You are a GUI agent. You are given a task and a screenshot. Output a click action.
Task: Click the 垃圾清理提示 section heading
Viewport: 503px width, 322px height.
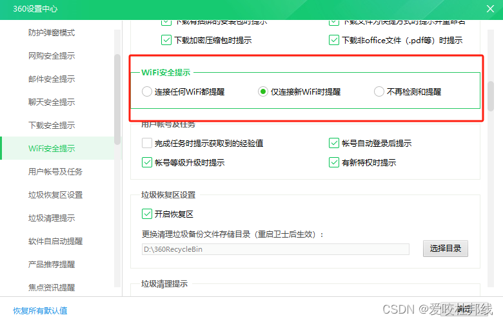164,284
